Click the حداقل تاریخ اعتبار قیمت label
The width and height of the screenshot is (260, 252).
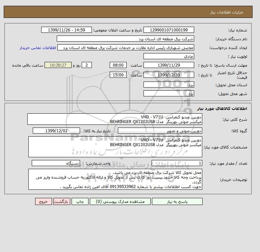[232, 75]
